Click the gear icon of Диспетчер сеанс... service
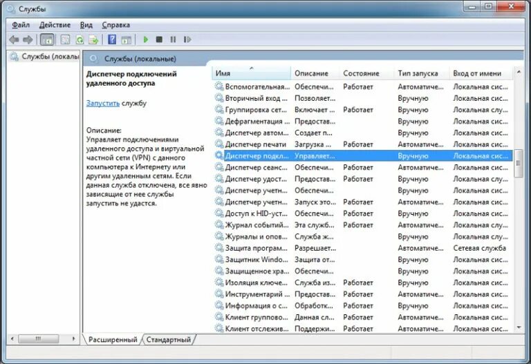 pos(219,167)
